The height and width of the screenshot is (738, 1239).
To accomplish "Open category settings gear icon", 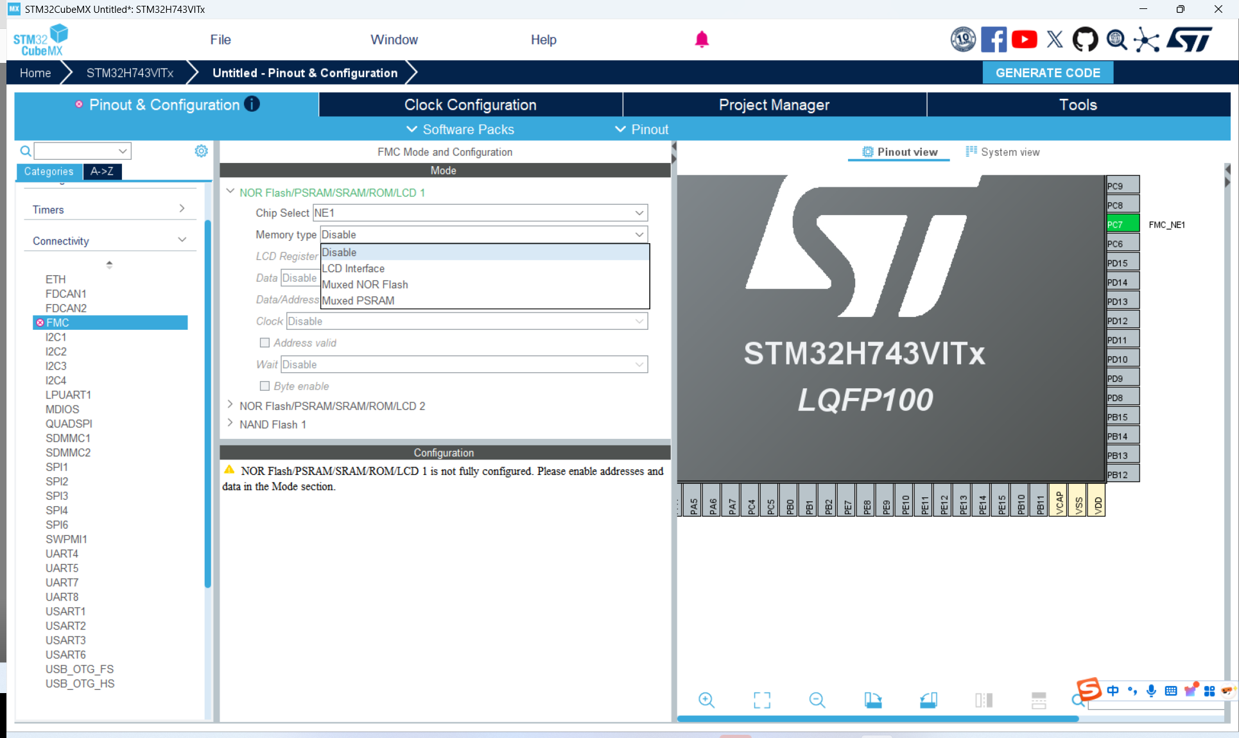I will tap(201, 151).
